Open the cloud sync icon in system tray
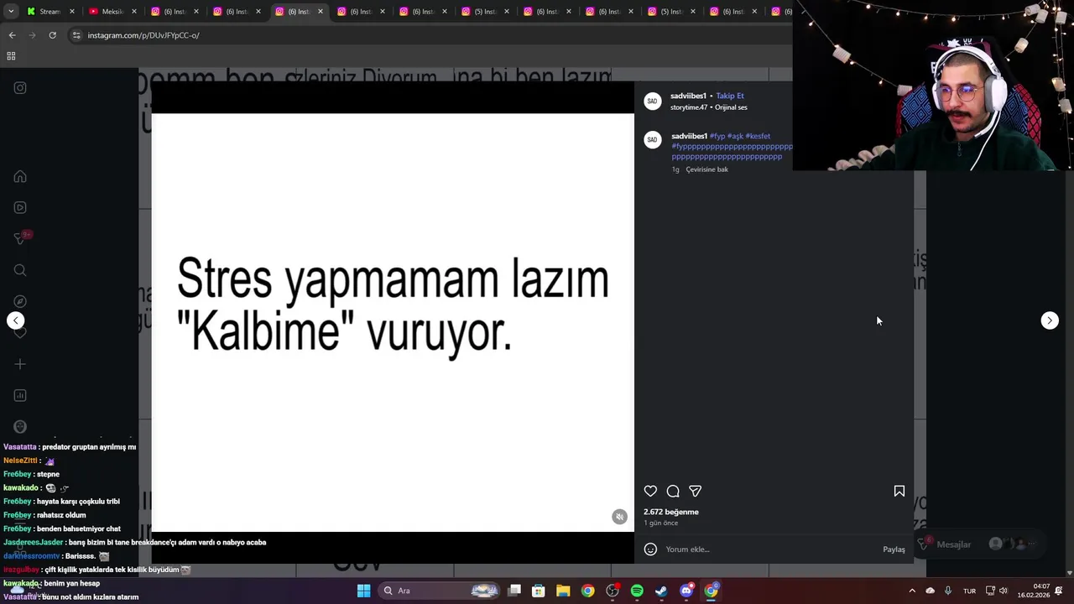Viewport: 1074px width, 604px height. coord(930,591)
